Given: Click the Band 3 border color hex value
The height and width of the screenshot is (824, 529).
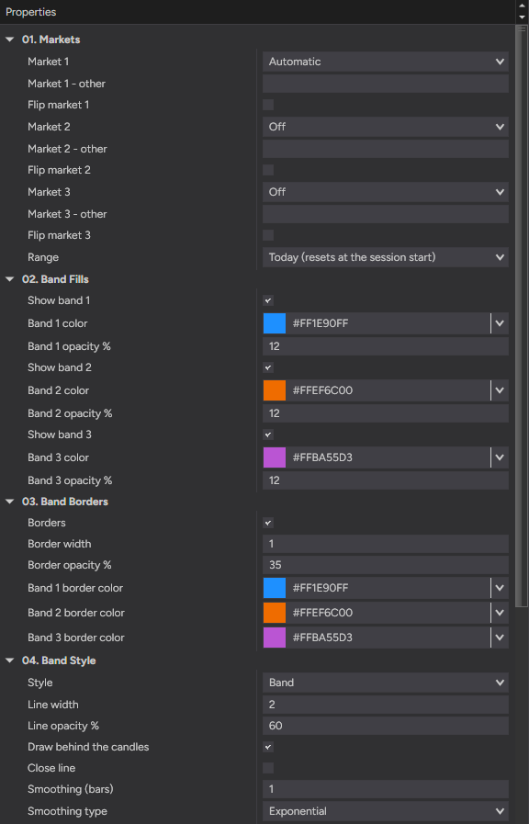Looking at the screenshot, I should (322, 637).
